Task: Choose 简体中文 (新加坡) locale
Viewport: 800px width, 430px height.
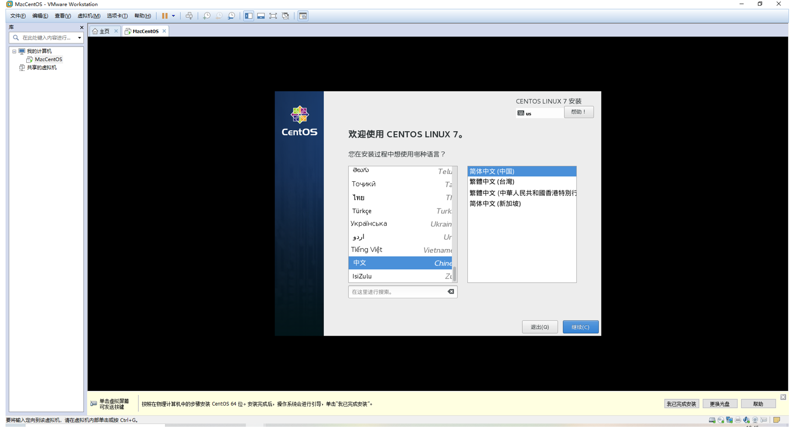Action: coord(522,203)
